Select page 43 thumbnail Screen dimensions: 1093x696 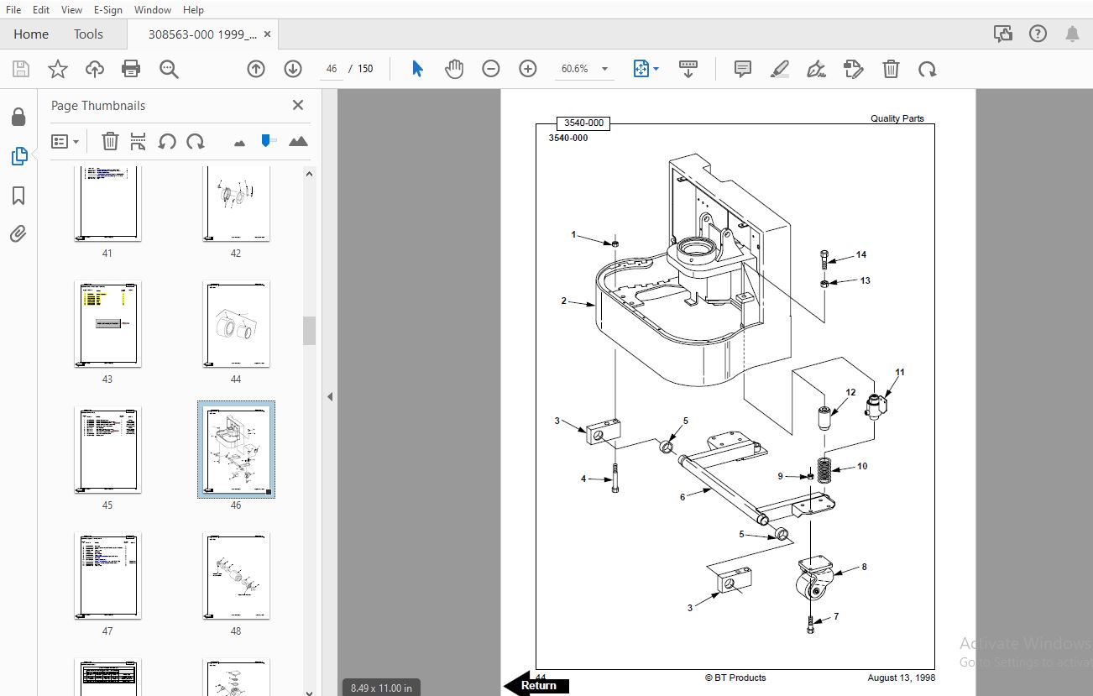107,324
